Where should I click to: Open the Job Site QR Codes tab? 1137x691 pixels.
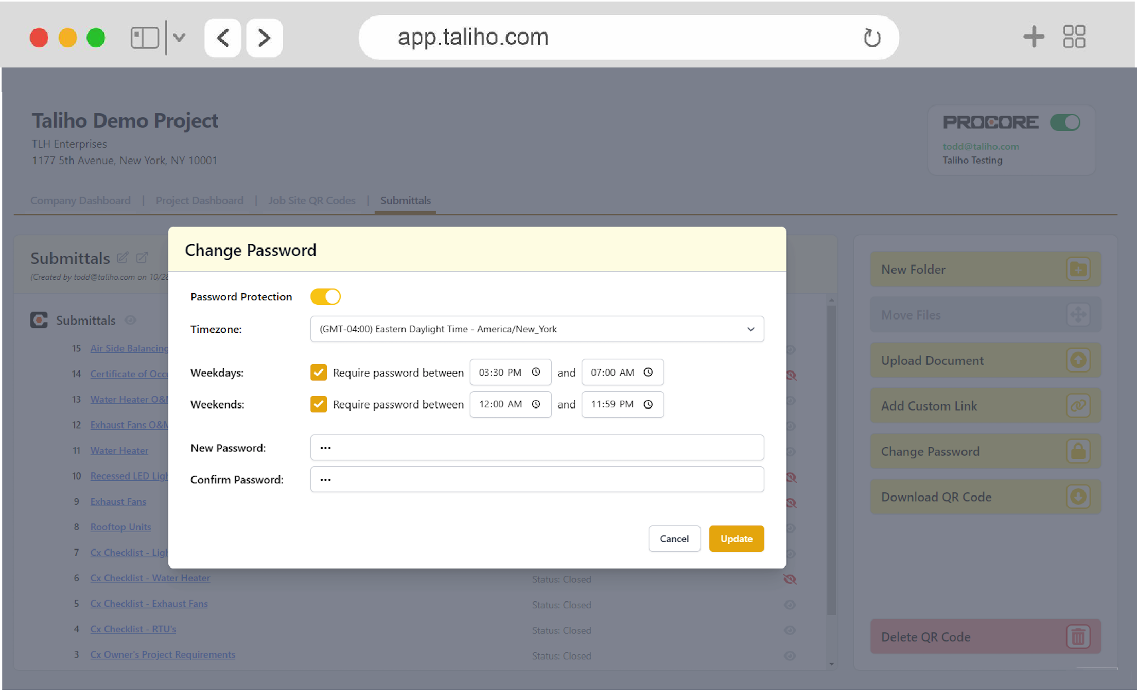(311, 200)
